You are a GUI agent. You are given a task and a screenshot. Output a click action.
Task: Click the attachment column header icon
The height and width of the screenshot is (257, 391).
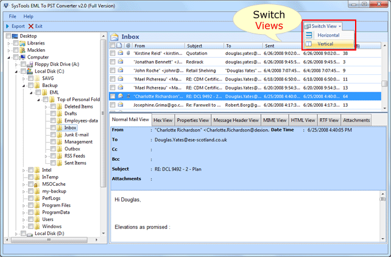tap(128, 45)
